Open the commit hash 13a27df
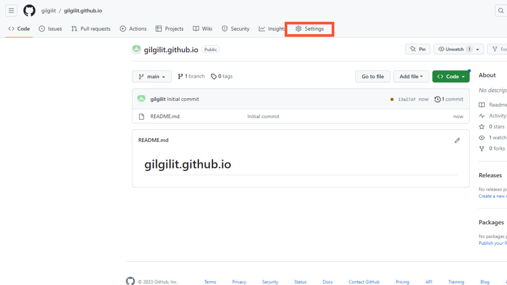This screenshot has width=507, height=285. pyautogui.click(x=407, y=100)
